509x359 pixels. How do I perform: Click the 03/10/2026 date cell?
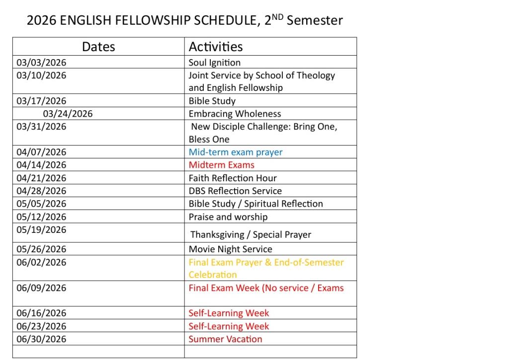click(41, 75)
